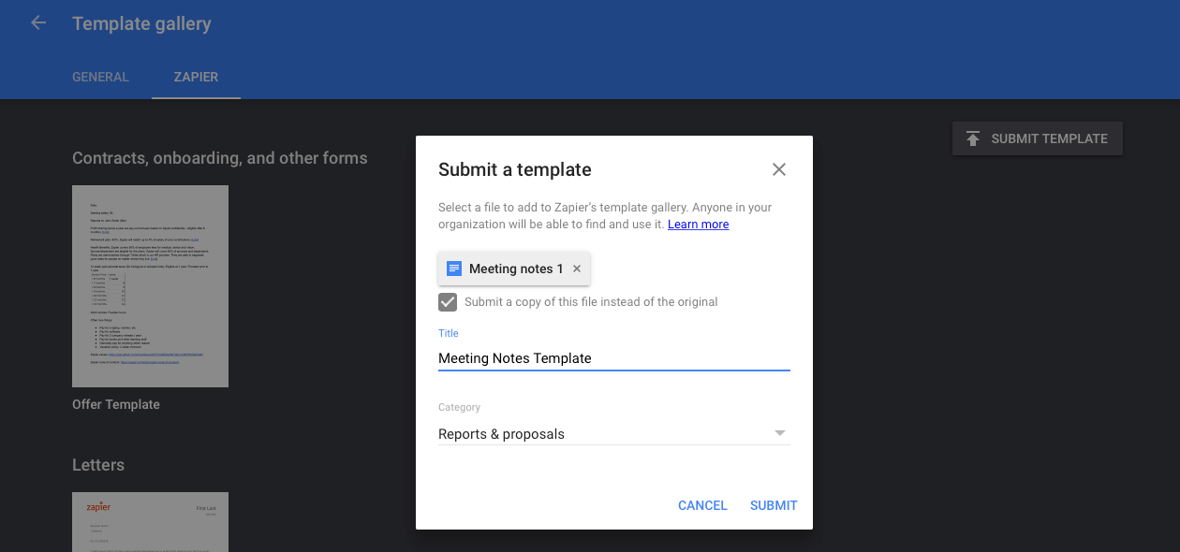Remove the Meeting notes 1 file attachment
The width and height of the screenshot is (1180, 552).
tap(577, 268)
